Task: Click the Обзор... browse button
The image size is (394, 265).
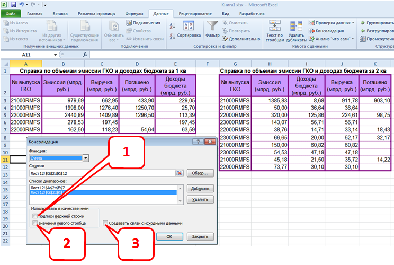Action: [200, 173]
